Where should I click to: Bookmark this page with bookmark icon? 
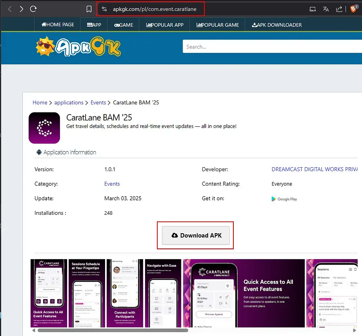89,9
